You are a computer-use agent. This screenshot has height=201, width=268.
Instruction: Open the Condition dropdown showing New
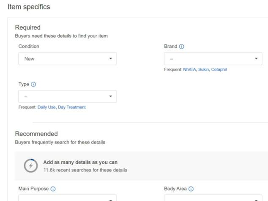pos(68,59)
